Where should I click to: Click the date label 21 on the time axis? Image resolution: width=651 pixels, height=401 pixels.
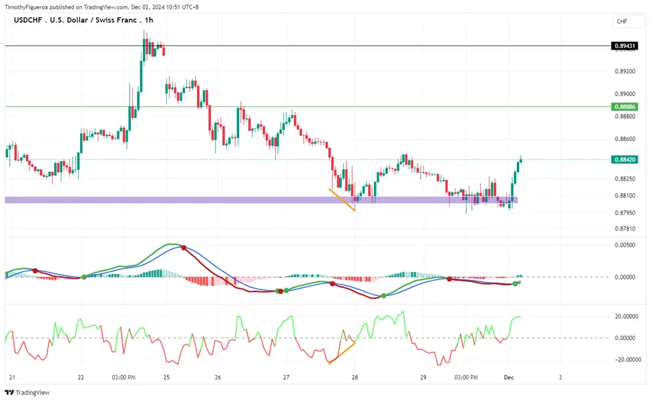pyautogui.click(x=12, y=378)
